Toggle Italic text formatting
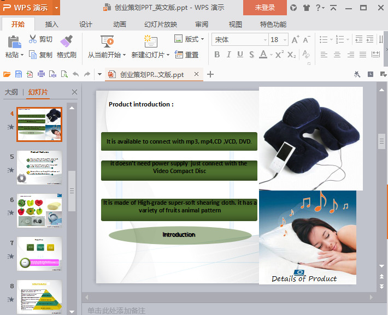Viewport: 388px width, 315px height. point(228,55)
